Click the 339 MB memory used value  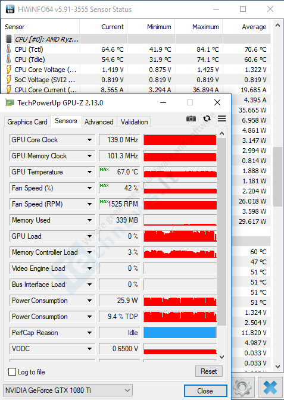[120, 220]
